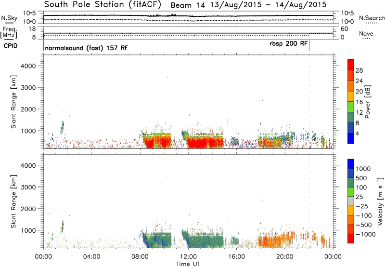The height and width of the screenshot is (267, 385).
Task: Click the '12' power colorbar label
Action: coord(359,113)
